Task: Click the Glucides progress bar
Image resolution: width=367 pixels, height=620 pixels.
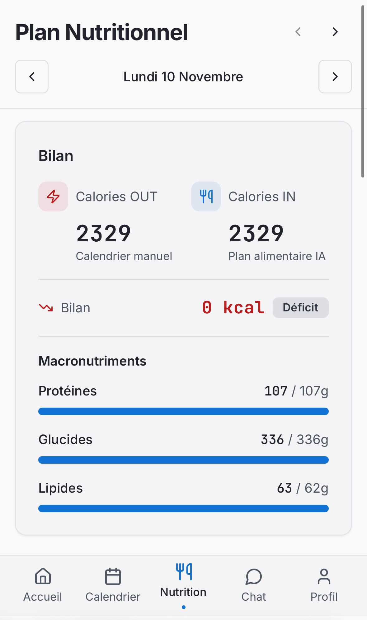Action: click(183, 460)
